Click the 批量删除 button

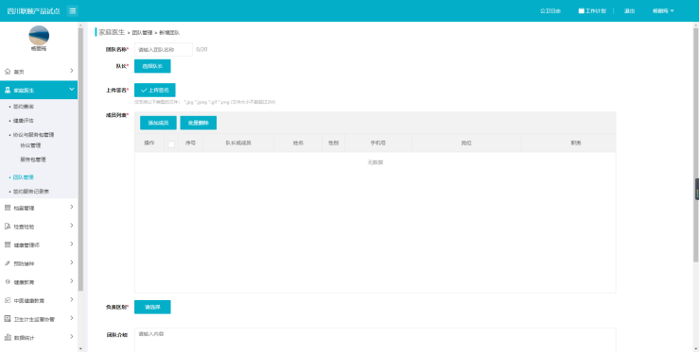pyautogui.click(x=199, y=123)
